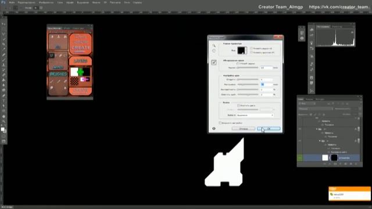Select the Clone Stamp tool
Image resolution: width=372 pixels, height=209 pixels.
pos(3,64)
